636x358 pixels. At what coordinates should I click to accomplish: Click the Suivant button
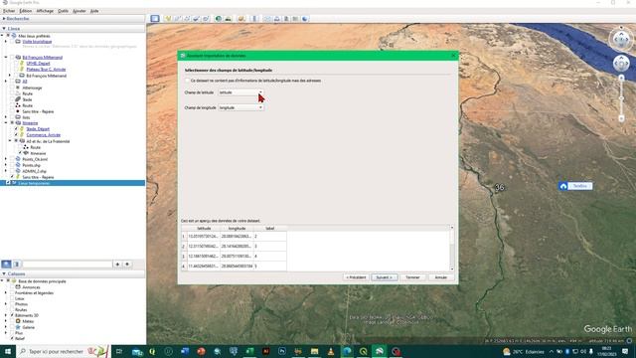pos(385,277)
